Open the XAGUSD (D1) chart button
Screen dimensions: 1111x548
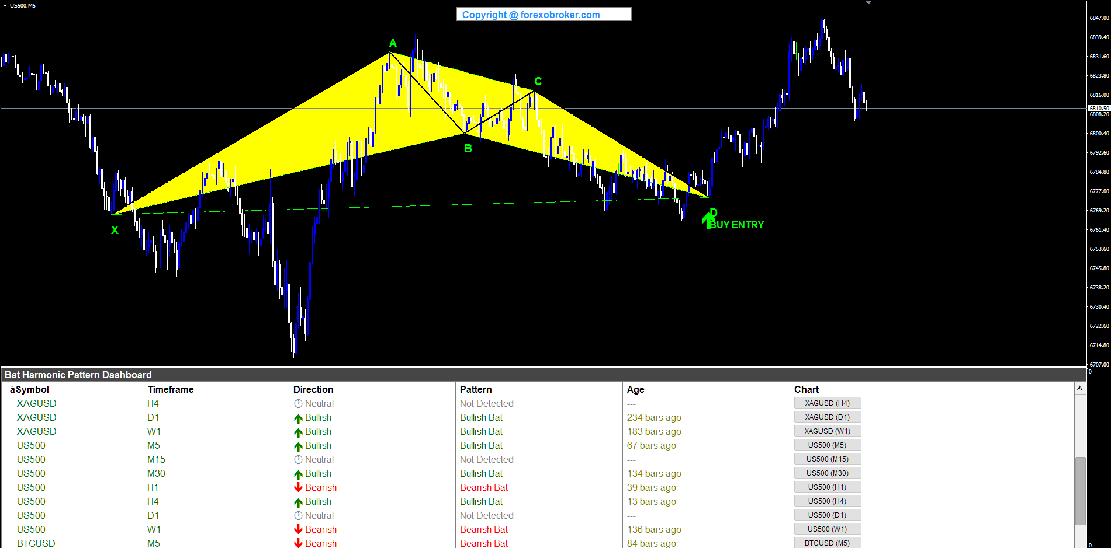coord(827,417)
